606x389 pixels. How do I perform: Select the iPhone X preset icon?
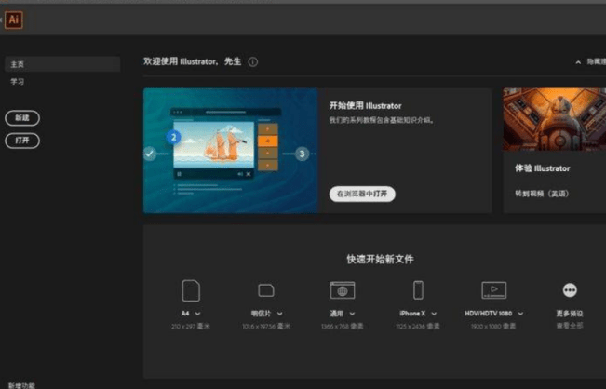(418, 290)
